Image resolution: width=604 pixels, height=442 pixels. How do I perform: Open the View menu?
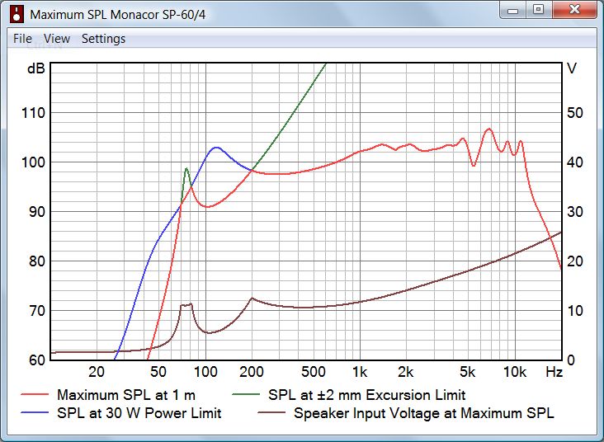[57, 39]
